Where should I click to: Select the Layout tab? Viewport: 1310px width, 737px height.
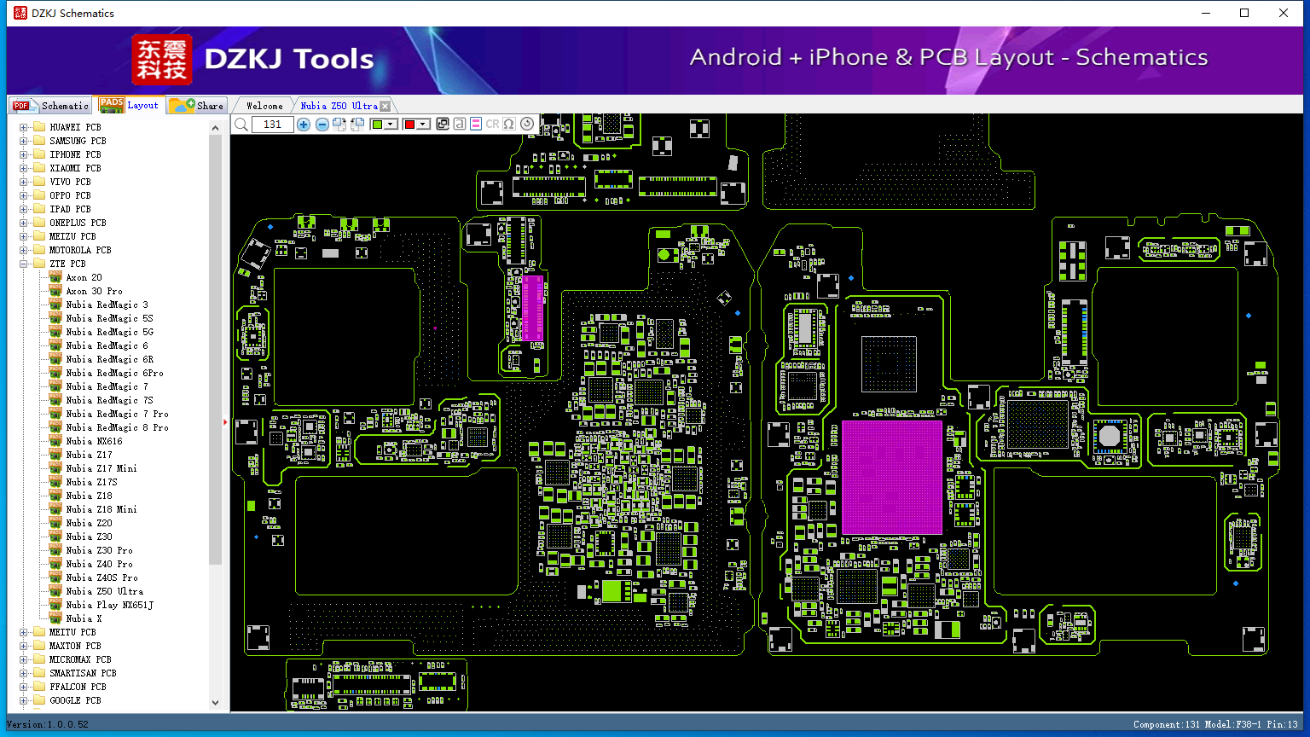[x=129, y=105]
